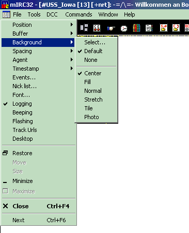Click the DCC options toolbar icon
Screen dimensions: 189x233
[x=187, y=28]
